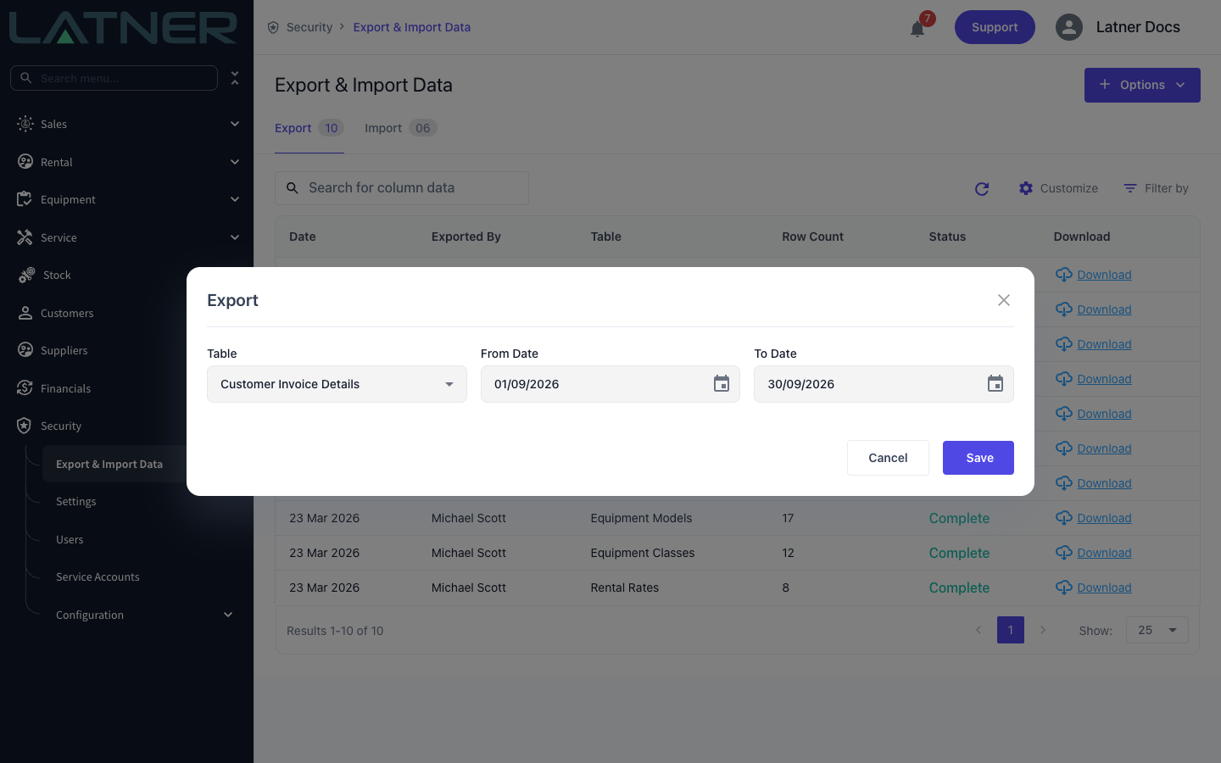Click the Financials sidebar icon
Image resolution: width=1221 pixels, height=763 pixels.
(25, 388)
